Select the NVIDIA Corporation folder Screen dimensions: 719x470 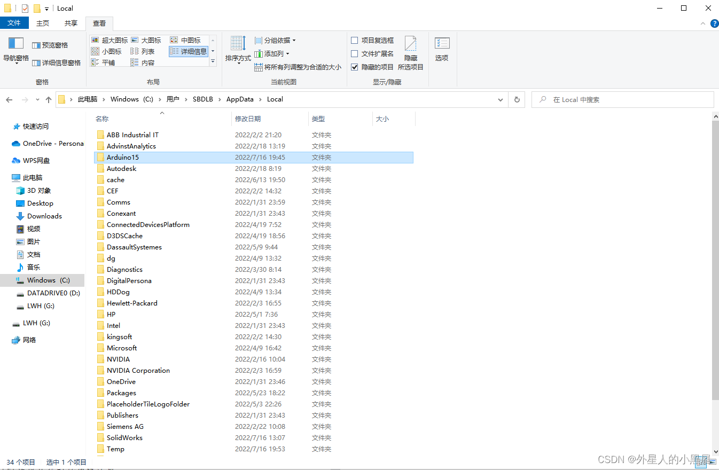pyautogui.click(x=253, y=371)
